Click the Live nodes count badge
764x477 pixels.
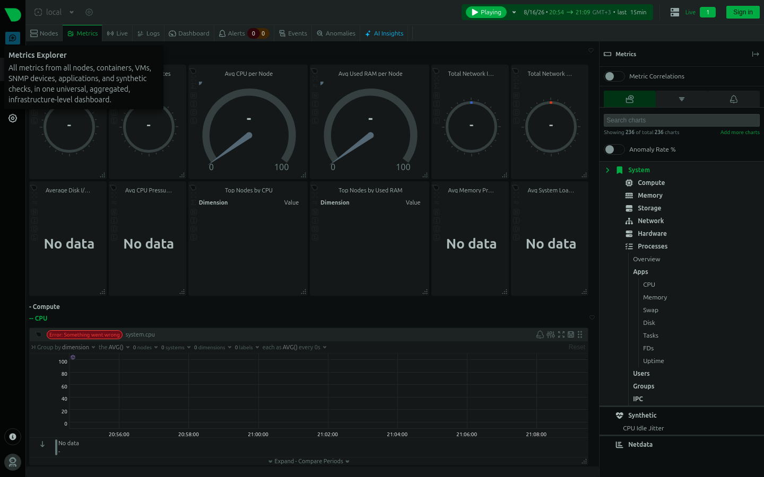(708, 12)
